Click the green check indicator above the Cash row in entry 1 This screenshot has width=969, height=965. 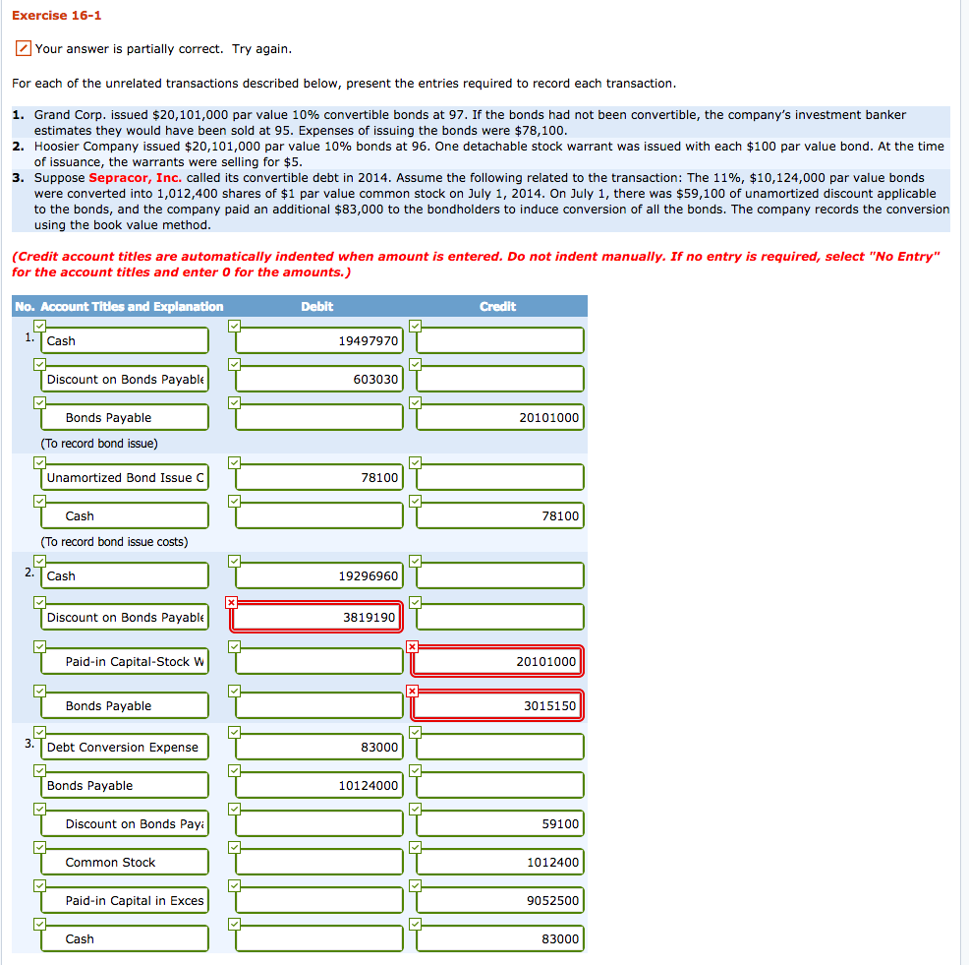pyautogui.click(x=39, y=326)
